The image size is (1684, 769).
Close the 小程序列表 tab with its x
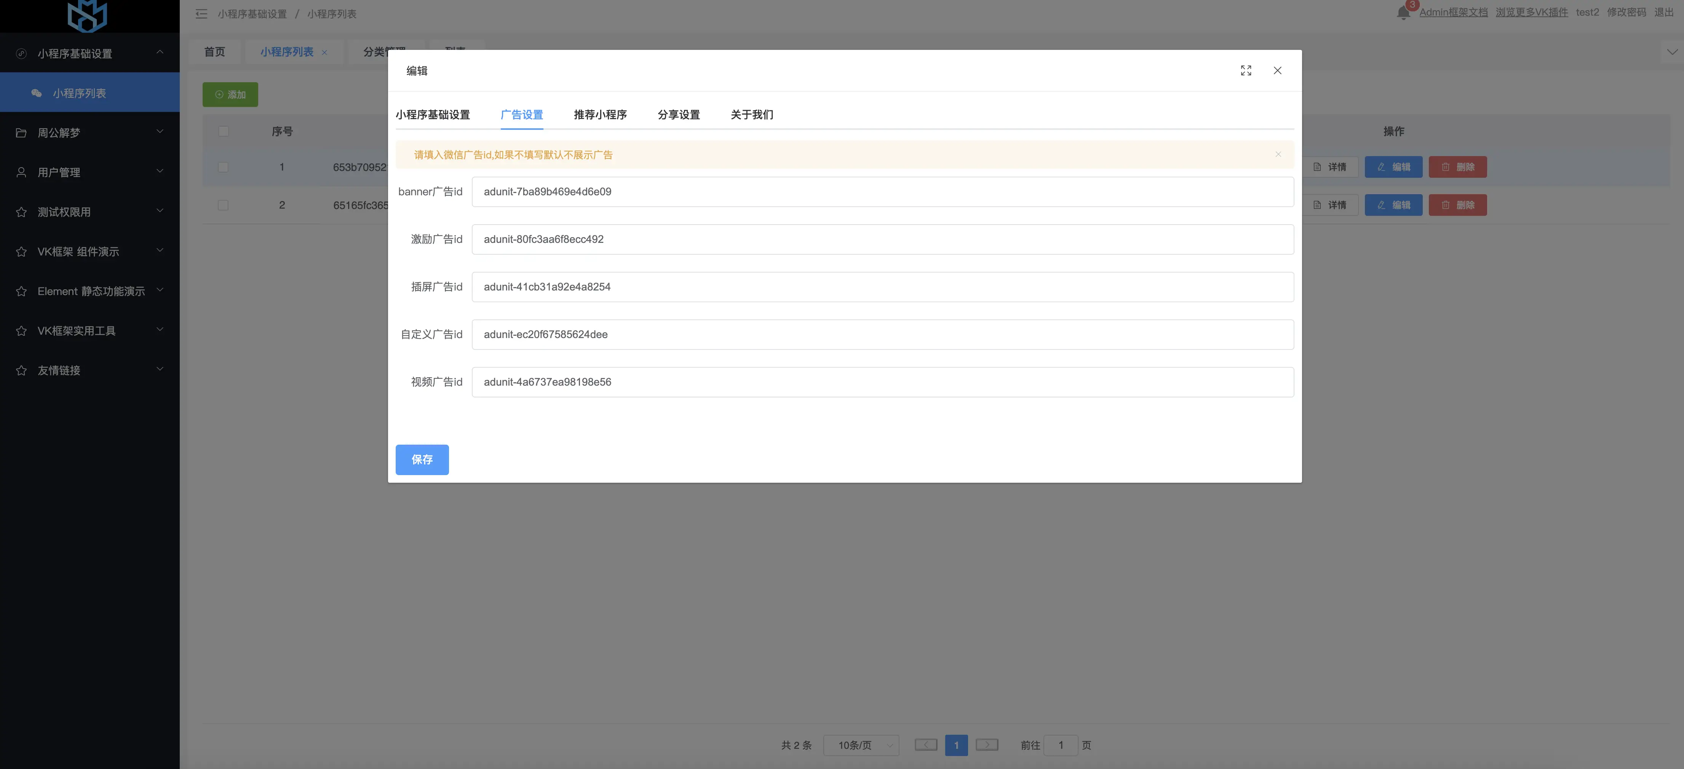[324, 52]
